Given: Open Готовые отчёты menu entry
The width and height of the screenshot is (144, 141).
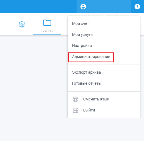Looking at the screenshot, I should click(x=87, y=83).
